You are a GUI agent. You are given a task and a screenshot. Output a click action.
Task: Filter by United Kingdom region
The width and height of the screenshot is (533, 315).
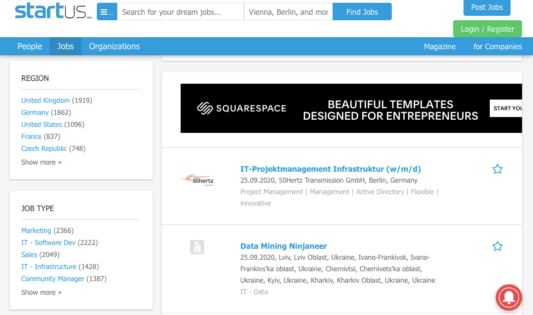click(x=45, y=101)
